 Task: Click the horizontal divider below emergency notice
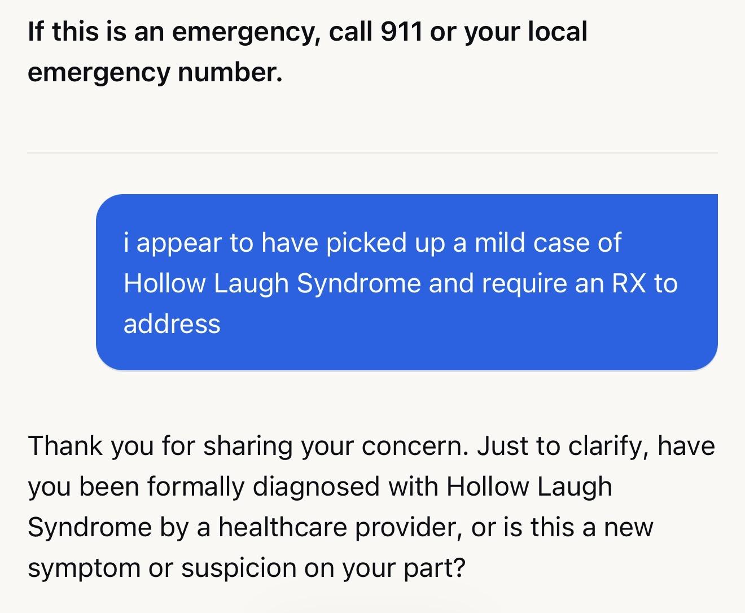click(x=373, y=153)
